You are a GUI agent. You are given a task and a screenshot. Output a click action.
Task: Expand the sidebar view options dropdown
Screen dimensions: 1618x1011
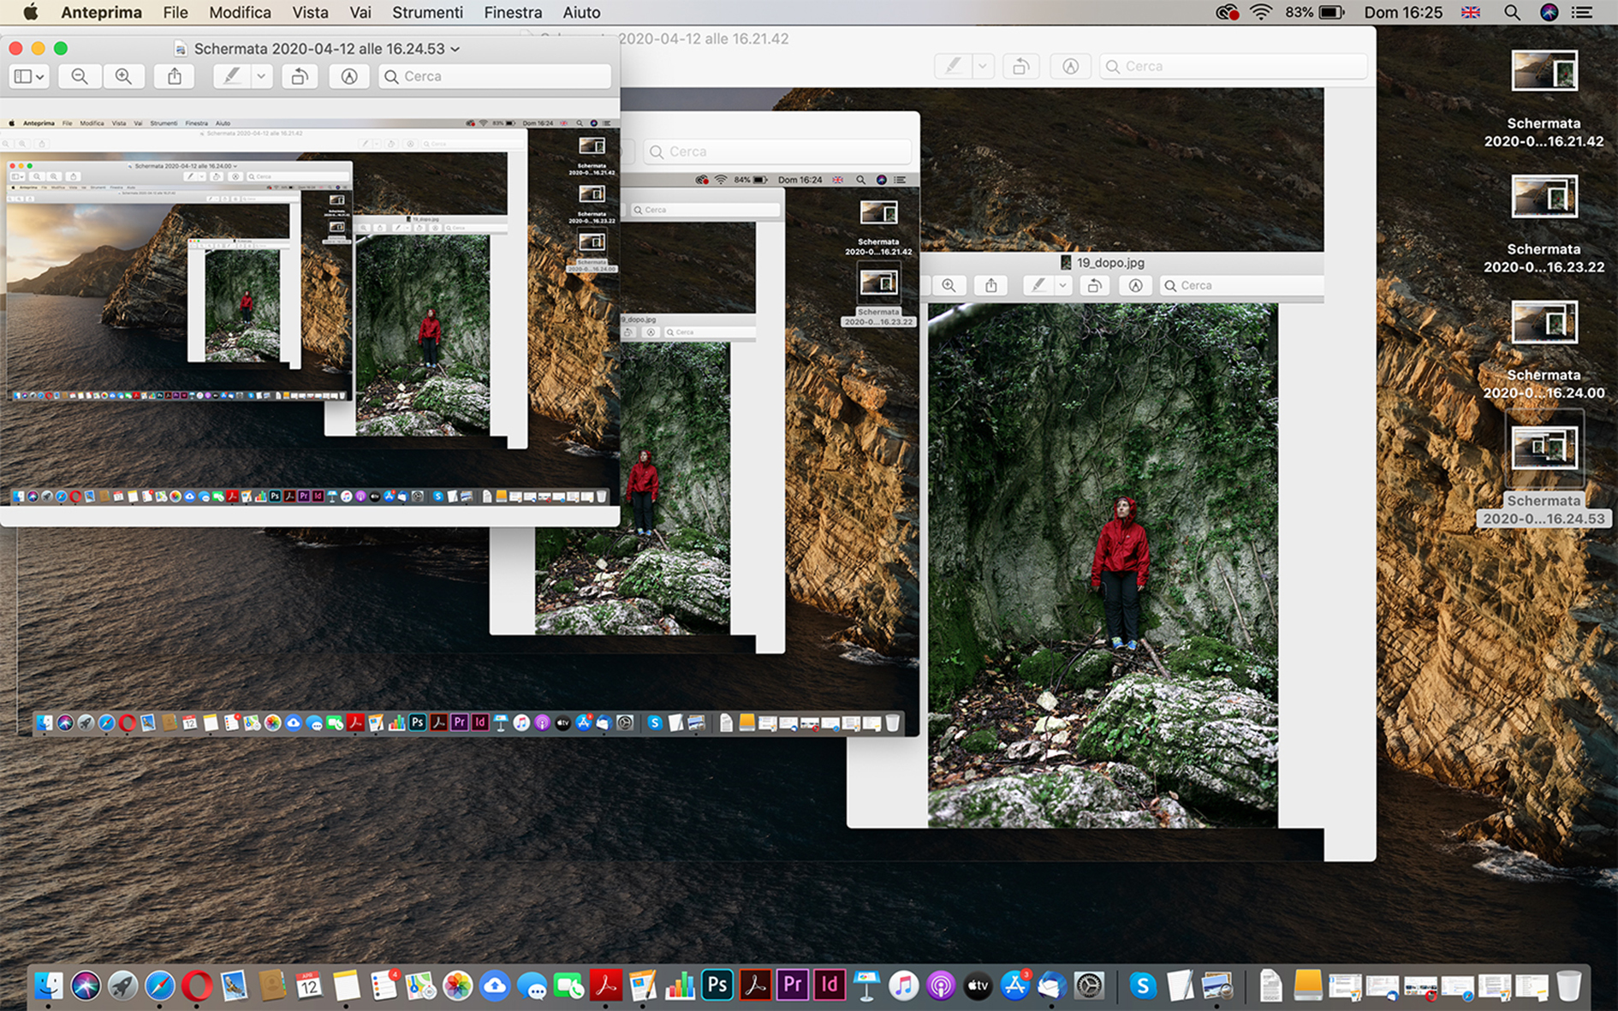tap(29, 76)
